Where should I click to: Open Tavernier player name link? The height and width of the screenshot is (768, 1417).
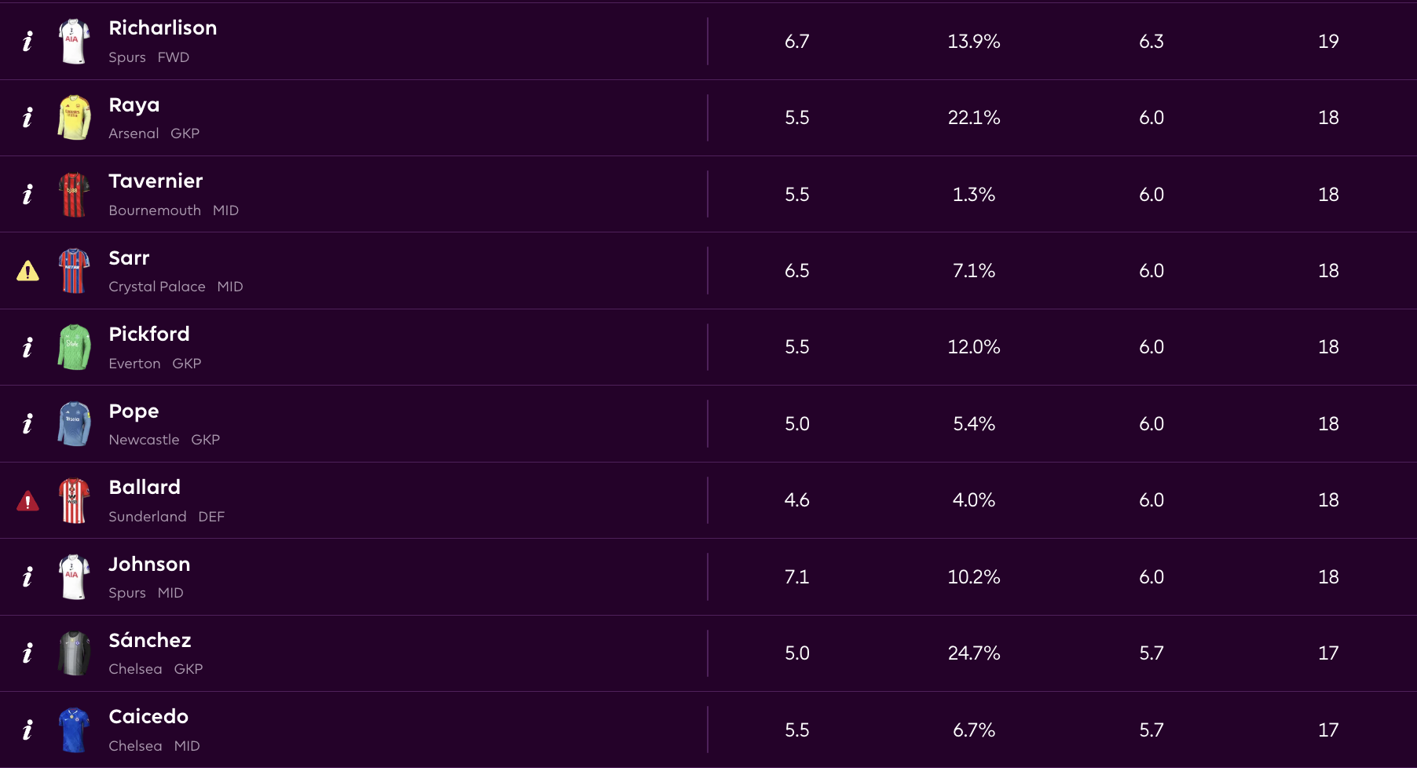(x=156, y=181)
